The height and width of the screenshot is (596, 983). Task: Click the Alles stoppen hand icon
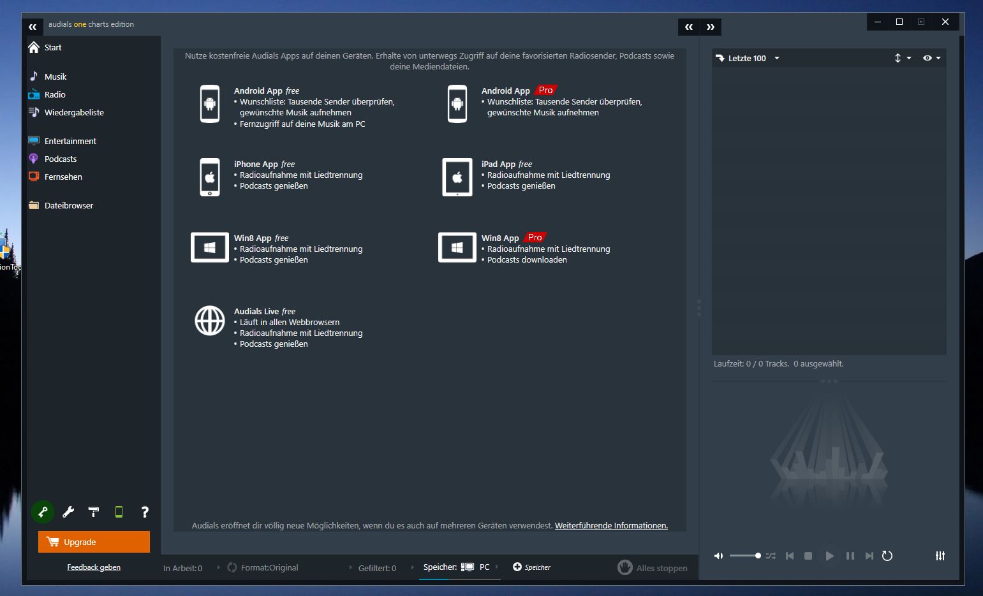coord(625,567)
